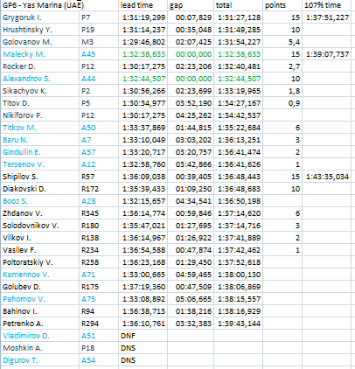The height and width of the screenshot is (369, 355).
Task: Click the DNF cell for Vladimirov D.
Action: (x=143, y=336)
